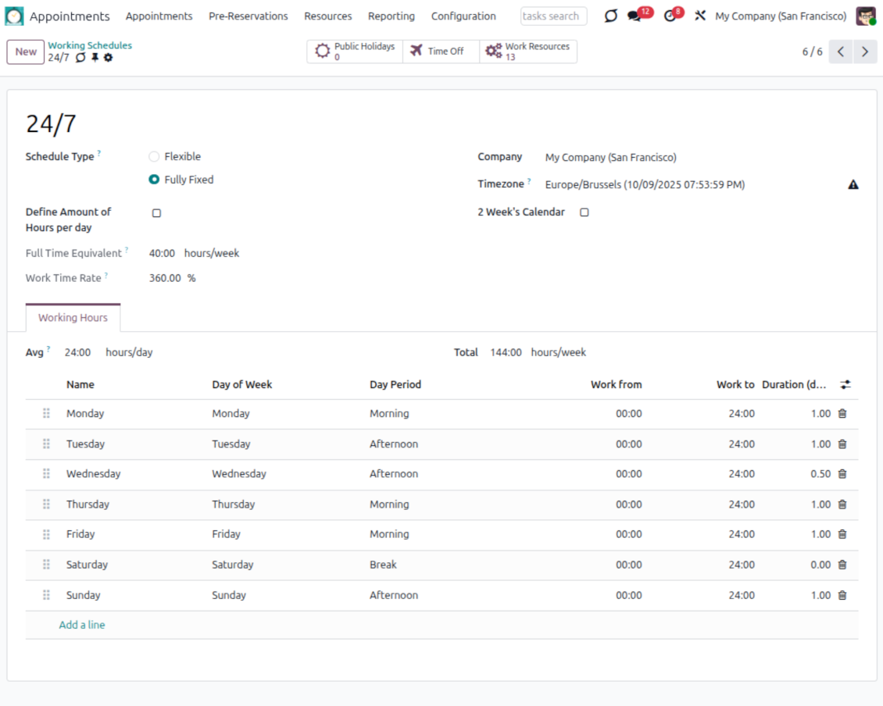Open the gear actions menu beside 24/7
883x706 pixels.
[109, 58]
